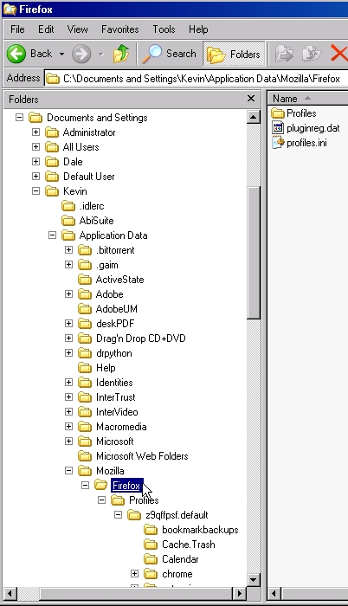Open the Favorites menu

click(119, 29)
